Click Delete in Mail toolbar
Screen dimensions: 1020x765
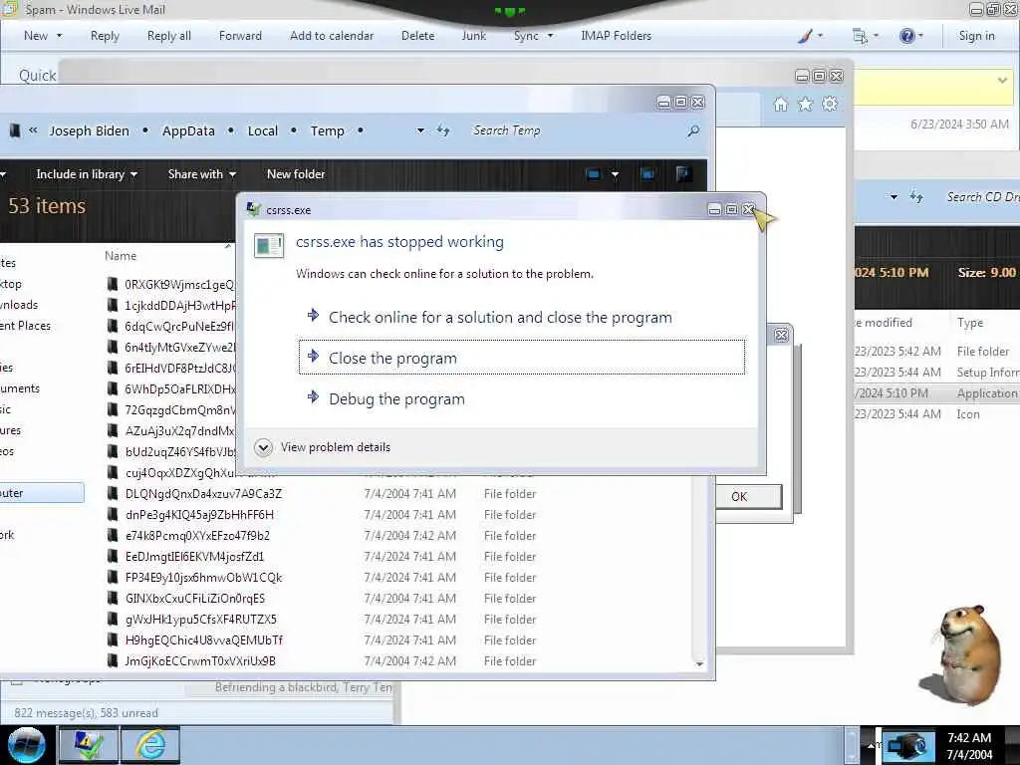(417, 36)
